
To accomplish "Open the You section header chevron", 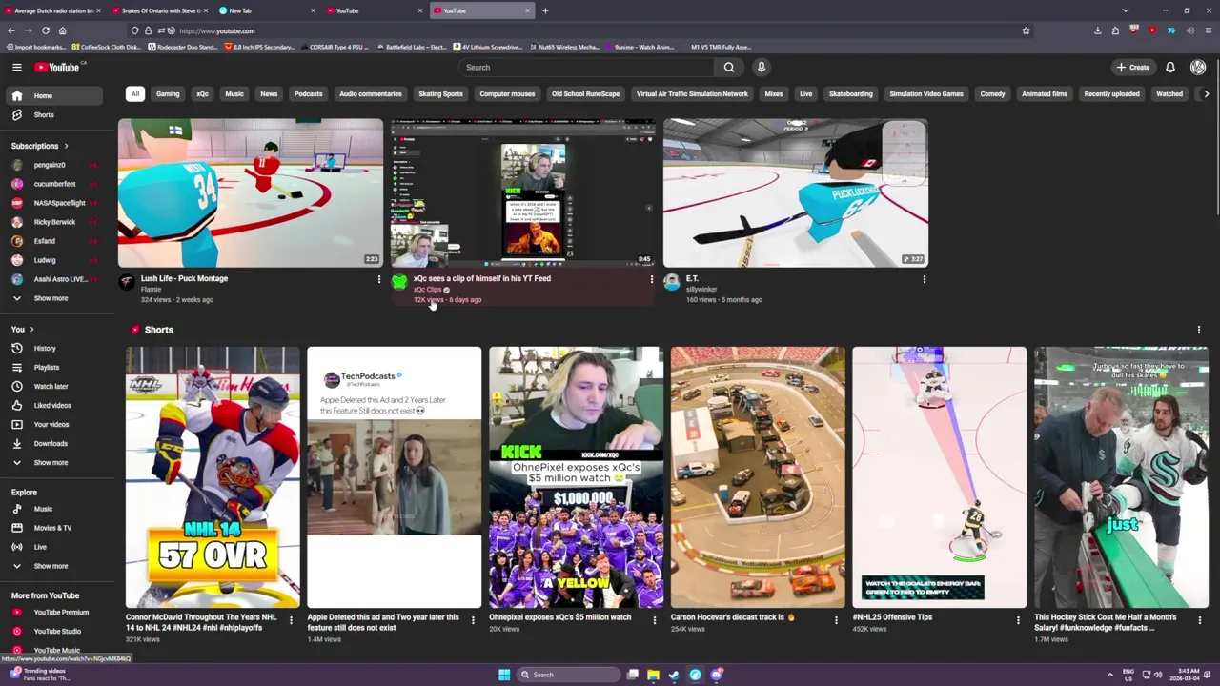I will (x=30, y=330).
